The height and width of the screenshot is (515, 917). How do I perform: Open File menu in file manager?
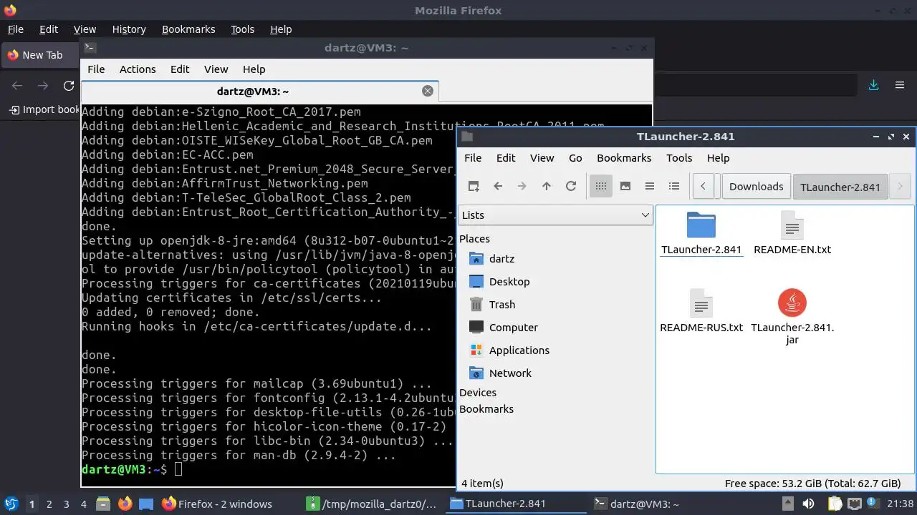click(473, 158)
